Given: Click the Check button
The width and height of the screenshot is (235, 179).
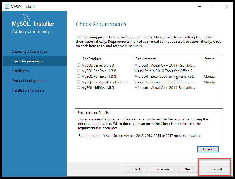Looking at the screenshot, I should (208, 149).
